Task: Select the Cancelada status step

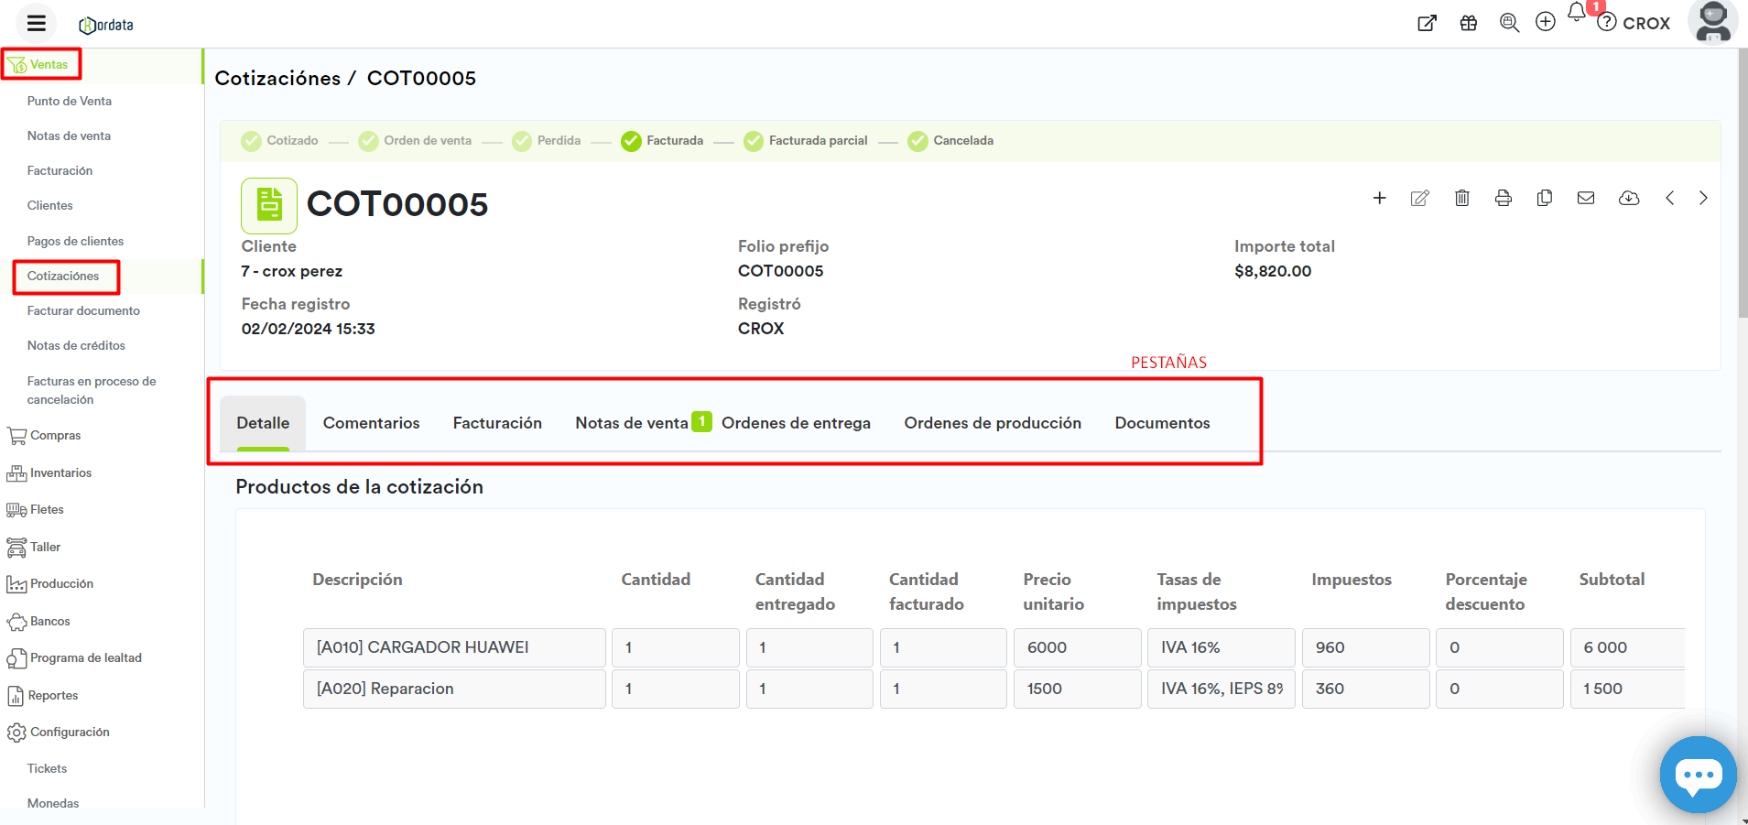Action: (x=950, y=141)
